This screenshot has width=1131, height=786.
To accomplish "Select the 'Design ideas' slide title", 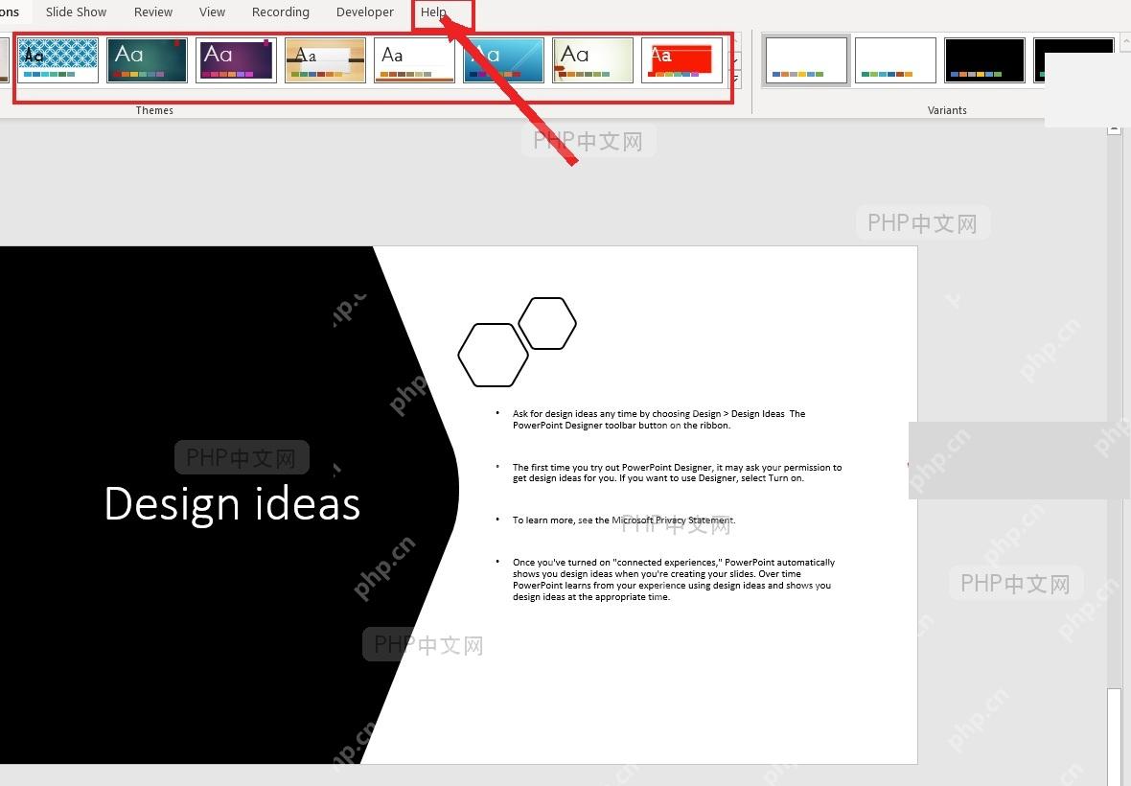I will [x=232, y=503].
